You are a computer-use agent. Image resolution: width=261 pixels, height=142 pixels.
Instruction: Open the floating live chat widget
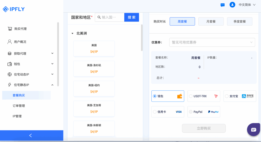click(254, 130)
